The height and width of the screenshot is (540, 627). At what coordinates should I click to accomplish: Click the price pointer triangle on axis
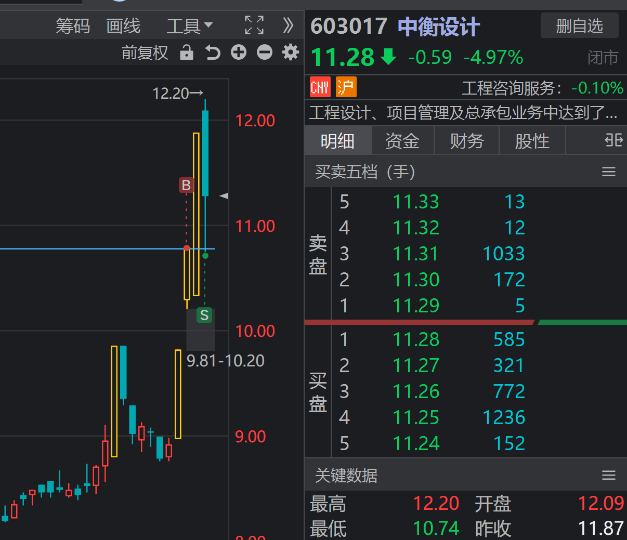(224, 196)
